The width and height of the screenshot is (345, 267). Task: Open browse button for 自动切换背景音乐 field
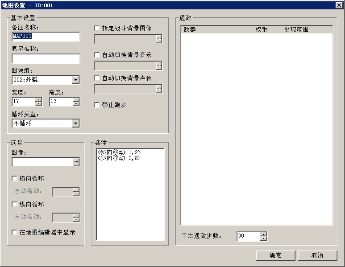(x=159, y=66)
